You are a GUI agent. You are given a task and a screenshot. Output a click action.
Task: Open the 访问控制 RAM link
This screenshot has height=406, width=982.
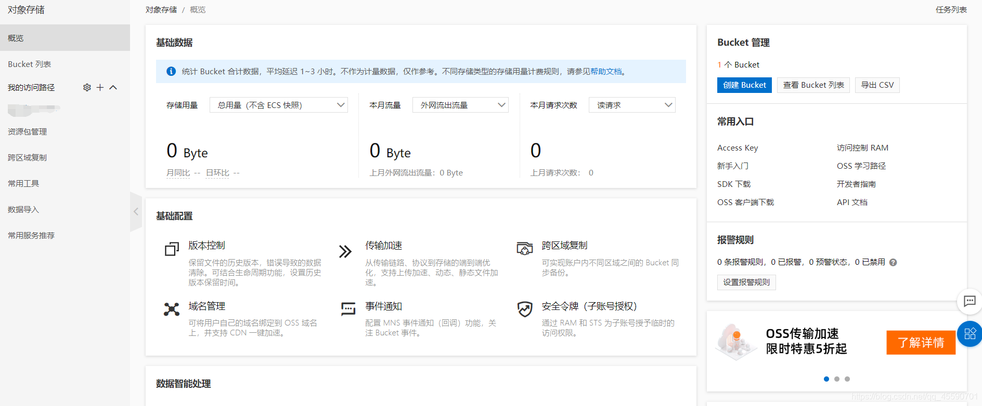pos(862,148)
